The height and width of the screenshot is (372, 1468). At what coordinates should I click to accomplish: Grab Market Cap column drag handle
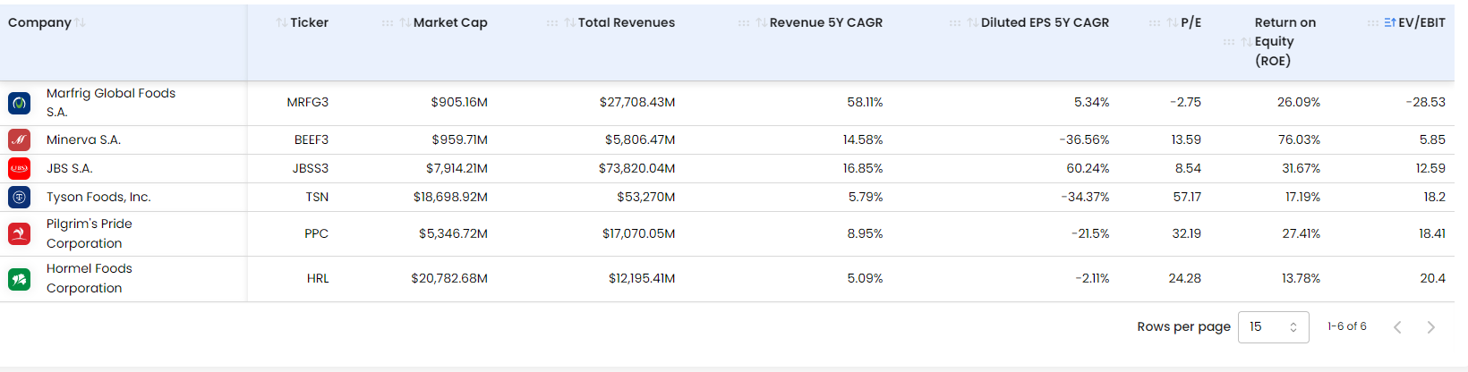pos(388,22)
